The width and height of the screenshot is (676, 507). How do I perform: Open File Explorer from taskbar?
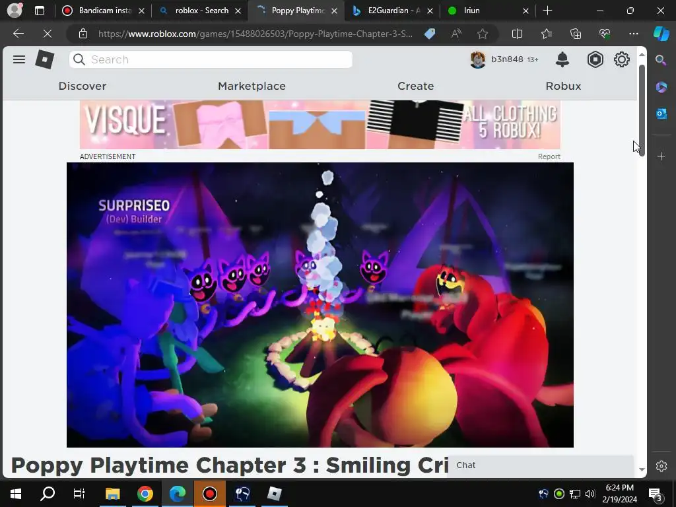pos(112,494)
